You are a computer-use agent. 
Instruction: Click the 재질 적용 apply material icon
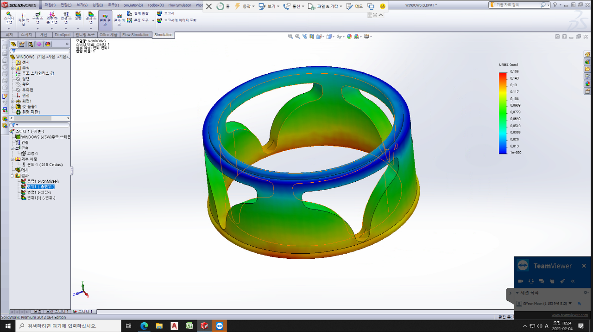[23, 20]
